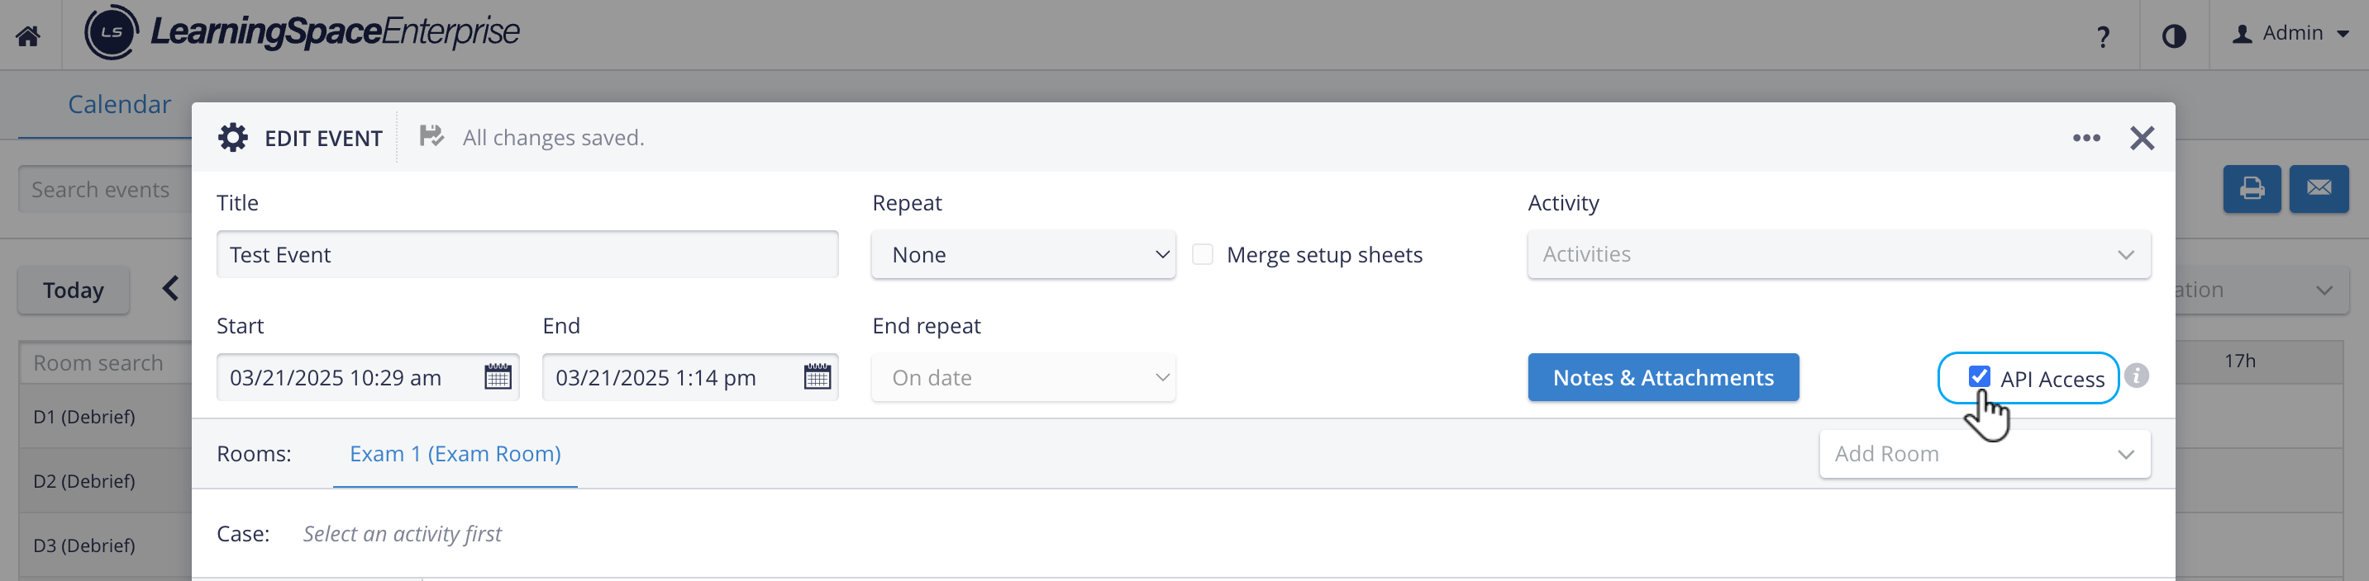The height and width of the screenshot is (581, 2369).
Task: Close the Edit Event dialog
Action: point(2142,138)
